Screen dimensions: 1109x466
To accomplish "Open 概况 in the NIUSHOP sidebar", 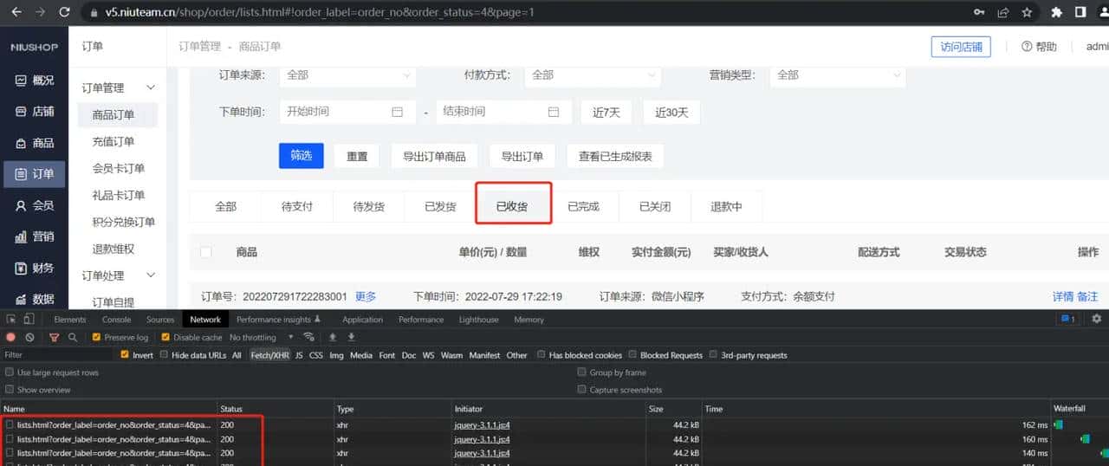I will pos(34,81).
